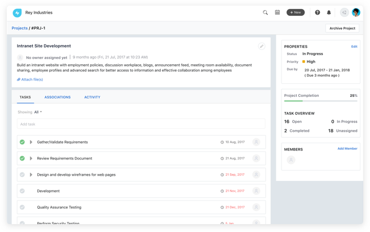Viewport: 370px width, 232px height.
Task: Click the Add Member link
Action: [x=347, y=149]
